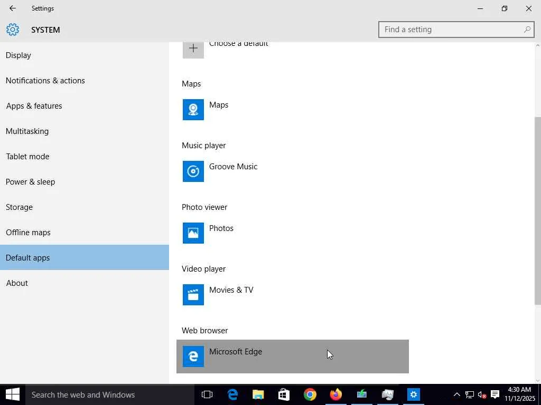
Task: Click the Movies & TV app icon
Action: (x=193, y=294)
